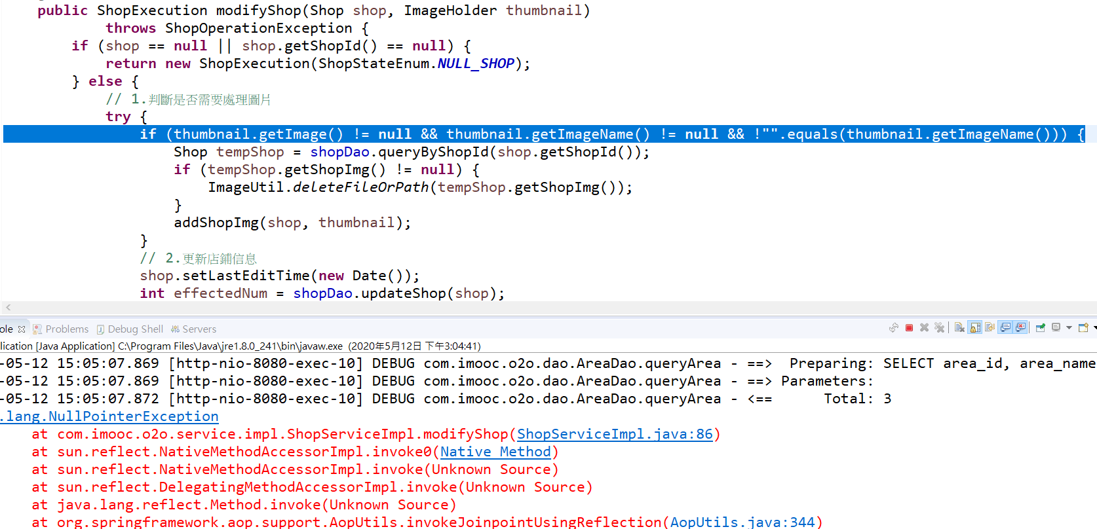This screenshot has height=529, width=1097.
Task: Click Remove All Terminated Launches icon
Action: (x=940, y=327)
